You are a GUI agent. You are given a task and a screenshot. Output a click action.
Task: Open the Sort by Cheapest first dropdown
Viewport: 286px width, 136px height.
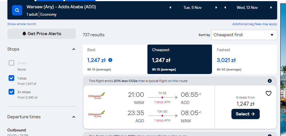pyautogui.click(x=244, y=35)
